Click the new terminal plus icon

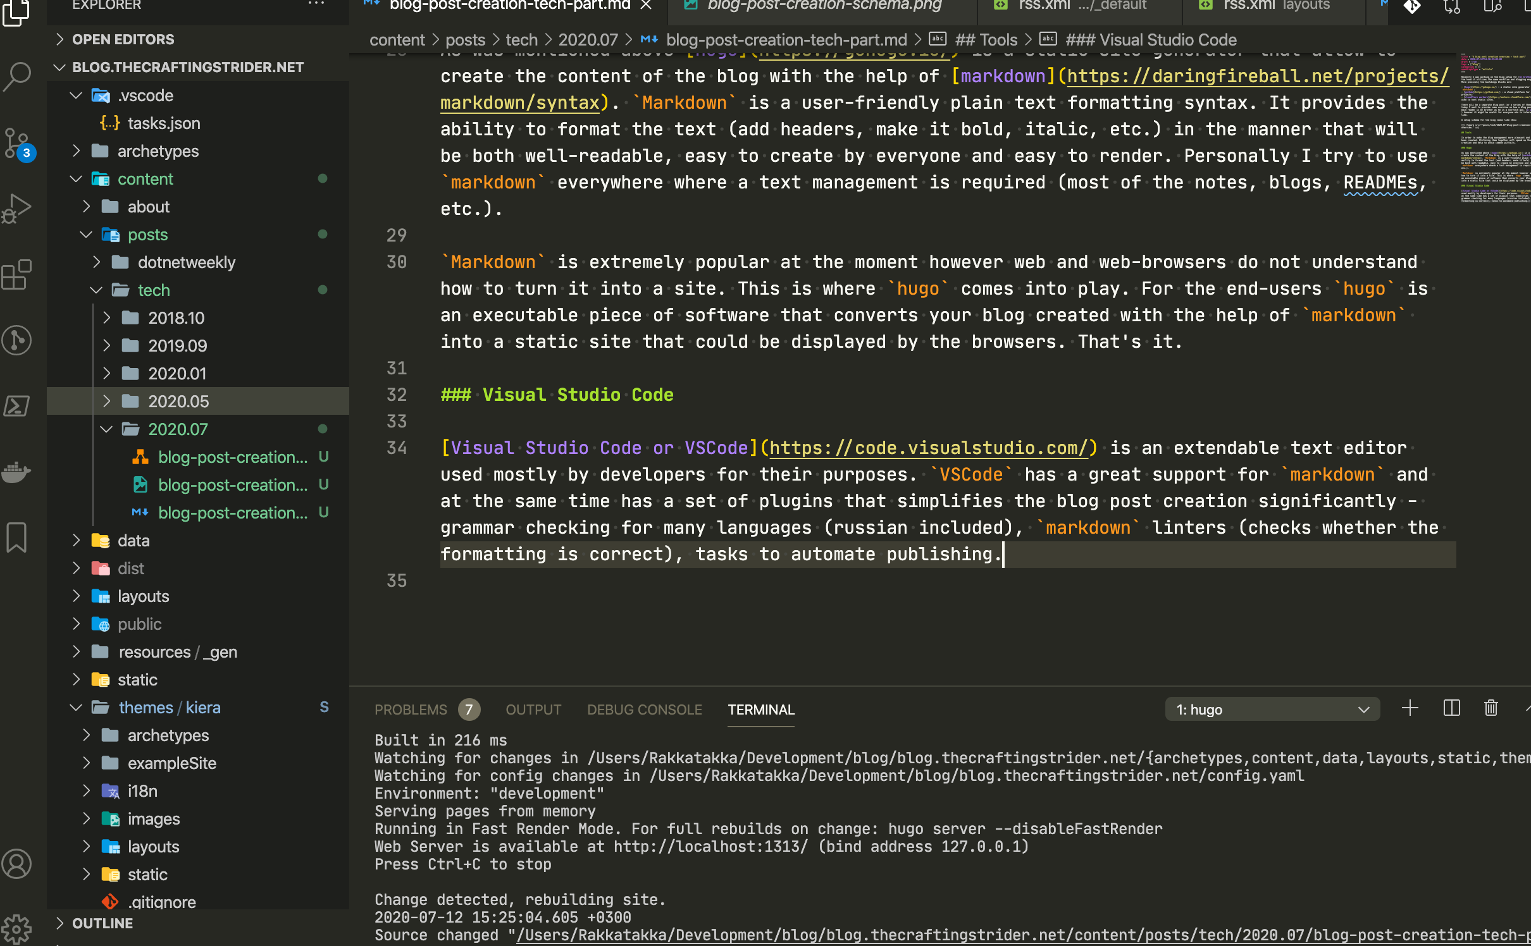pyautogui.click(x=1410, y=708)
